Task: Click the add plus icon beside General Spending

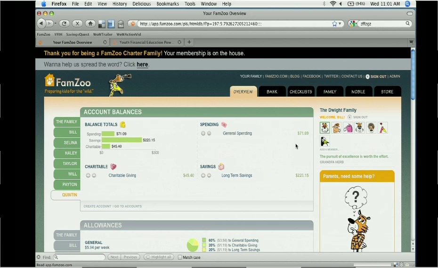Action: [203, 134]
